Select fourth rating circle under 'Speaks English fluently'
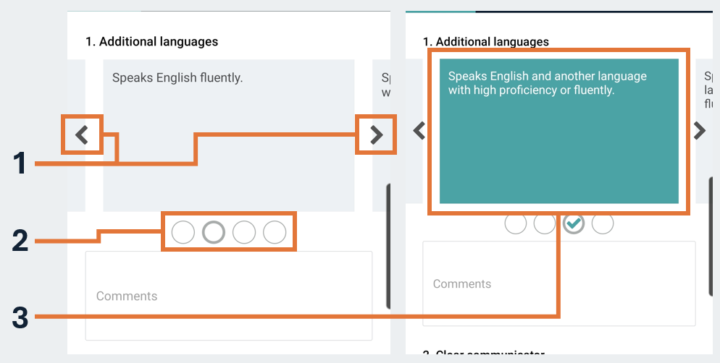Viewport: 720px width, 363px height. [275, 232]
